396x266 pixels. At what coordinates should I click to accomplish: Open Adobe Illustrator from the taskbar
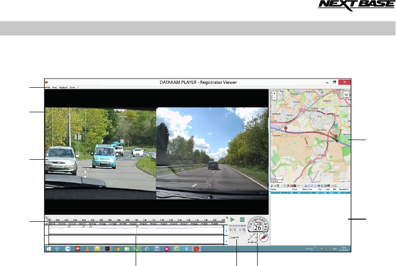107,249
